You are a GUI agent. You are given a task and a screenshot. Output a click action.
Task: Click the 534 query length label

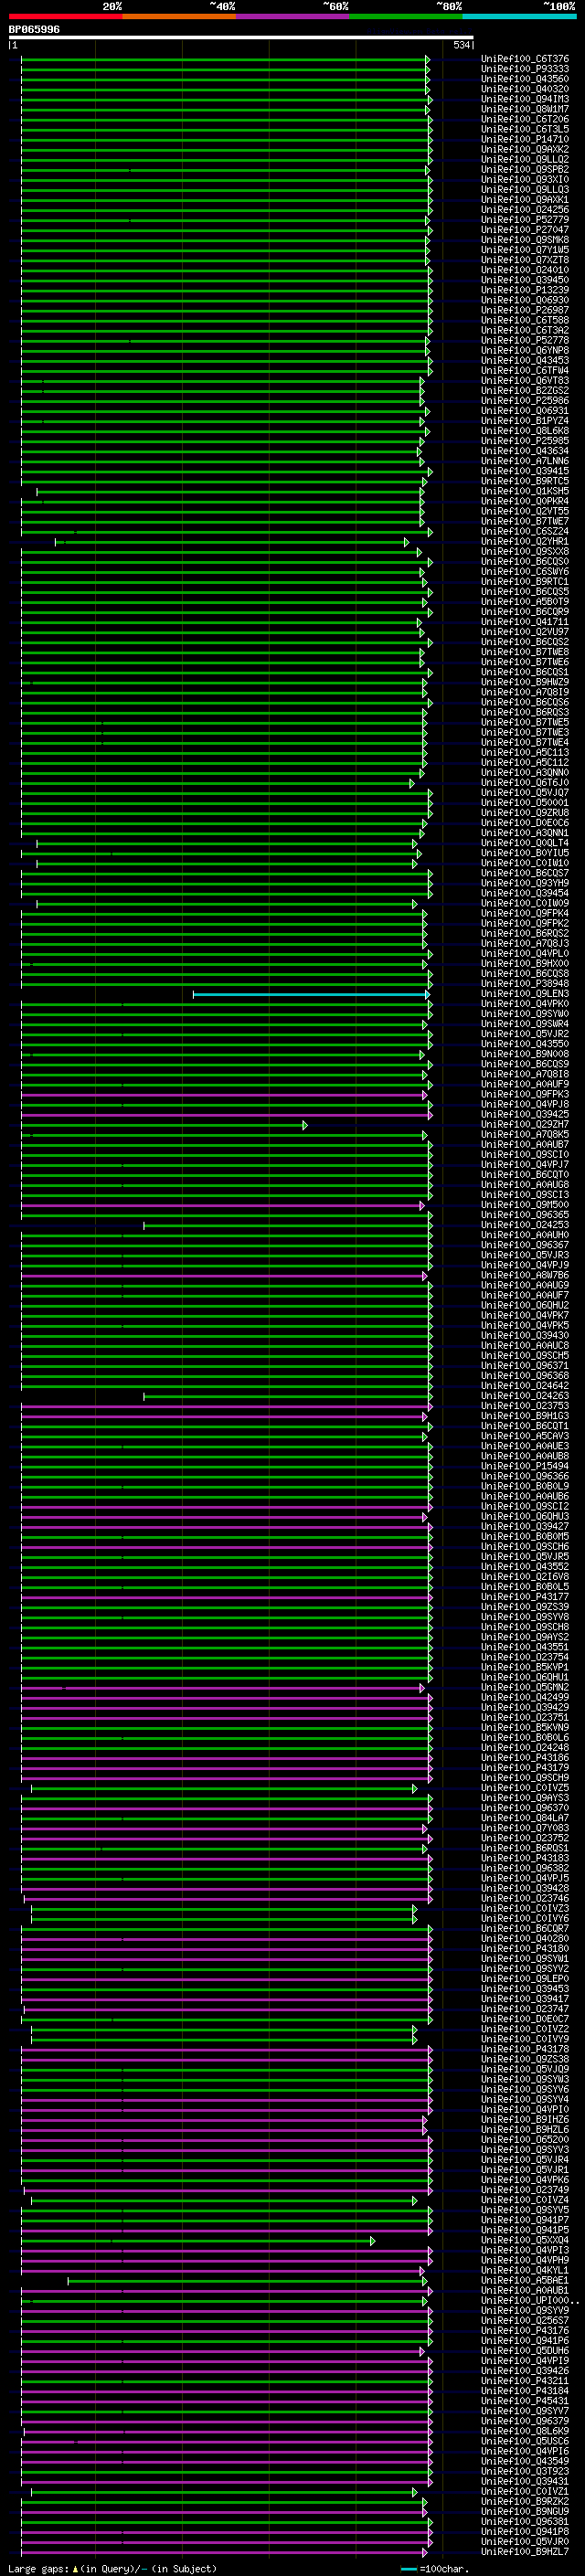(x=461, y=45)
